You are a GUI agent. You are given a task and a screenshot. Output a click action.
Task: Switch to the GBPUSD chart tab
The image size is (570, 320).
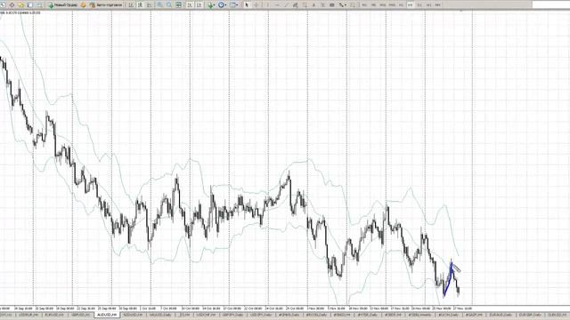[x=81, y=315]
